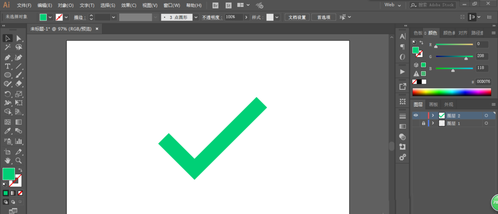Image resolution: width=498 pixels, height=214 pixels.
Task: Unlock 图层 1 via its lock icon
Action: tap(423, 123)
